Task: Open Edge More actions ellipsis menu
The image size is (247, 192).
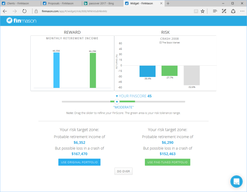Action: [242, 11]
